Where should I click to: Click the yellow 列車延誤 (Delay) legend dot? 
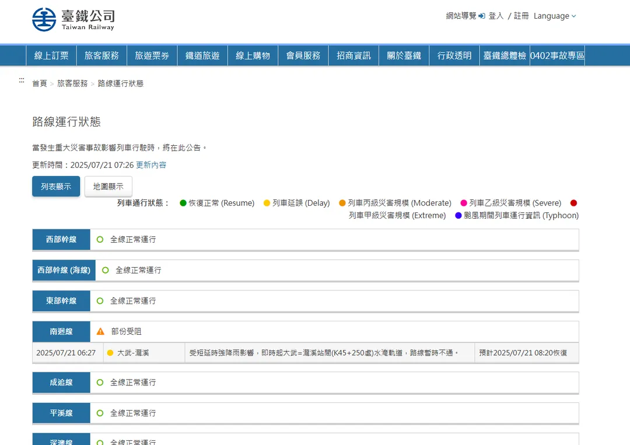tap(267, 203)
